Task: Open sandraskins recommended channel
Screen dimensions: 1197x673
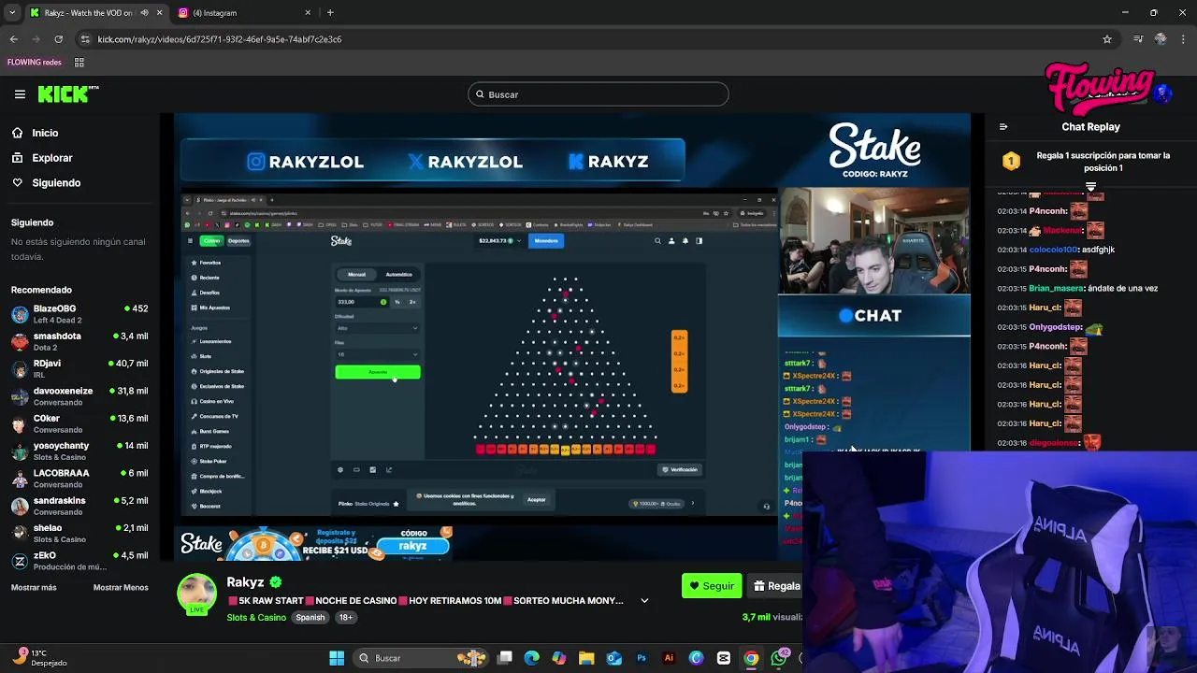Action: coord(79,506)
